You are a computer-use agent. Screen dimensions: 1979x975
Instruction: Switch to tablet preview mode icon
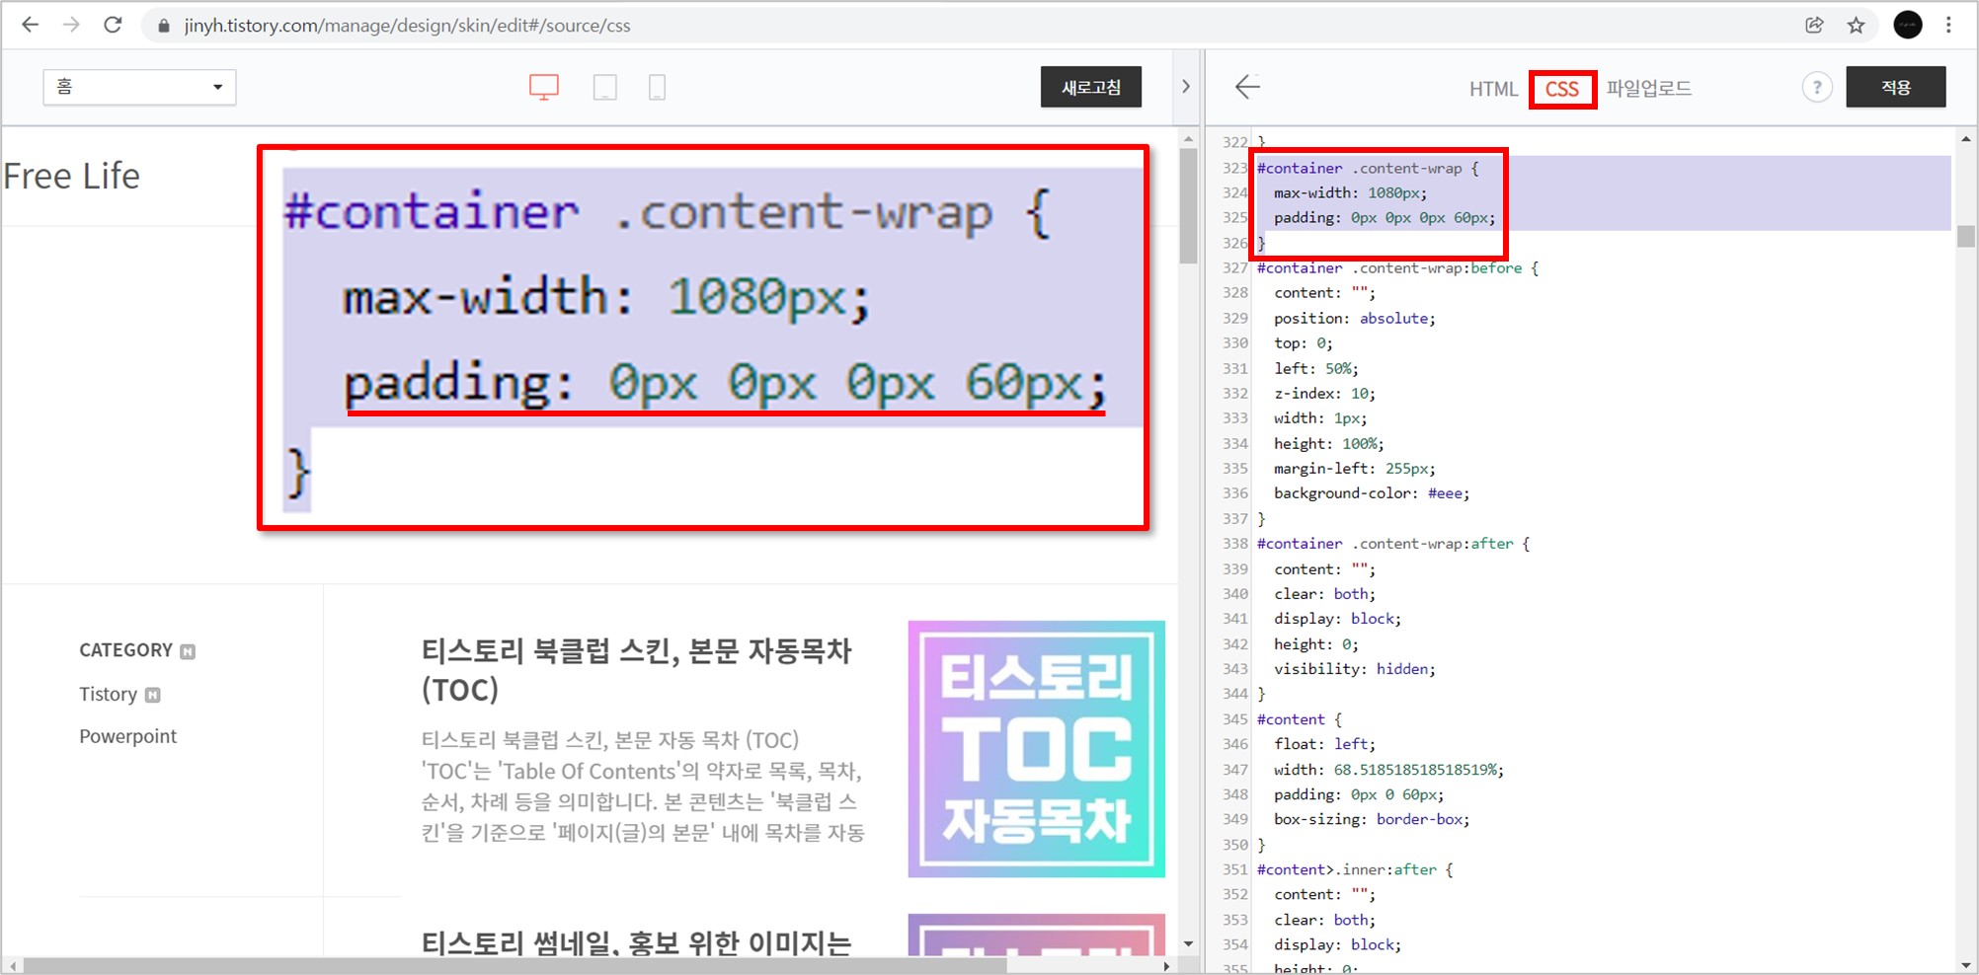(605, 87)
